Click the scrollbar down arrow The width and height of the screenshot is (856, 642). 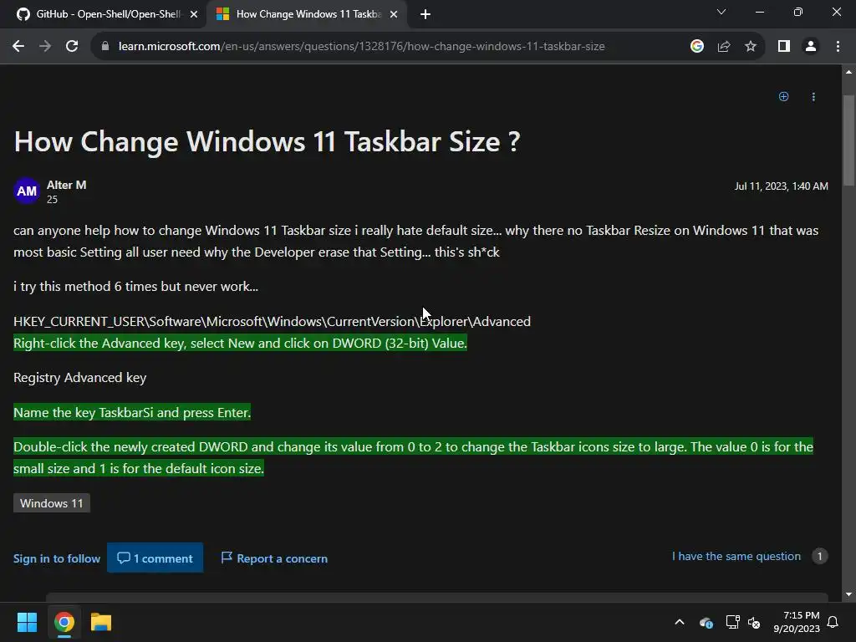[x=848, y=594]
